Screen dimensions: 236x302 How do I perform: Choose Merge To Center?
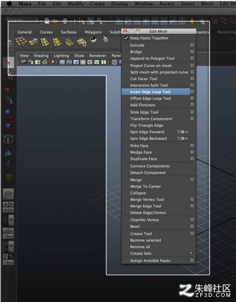pos(159,187)
